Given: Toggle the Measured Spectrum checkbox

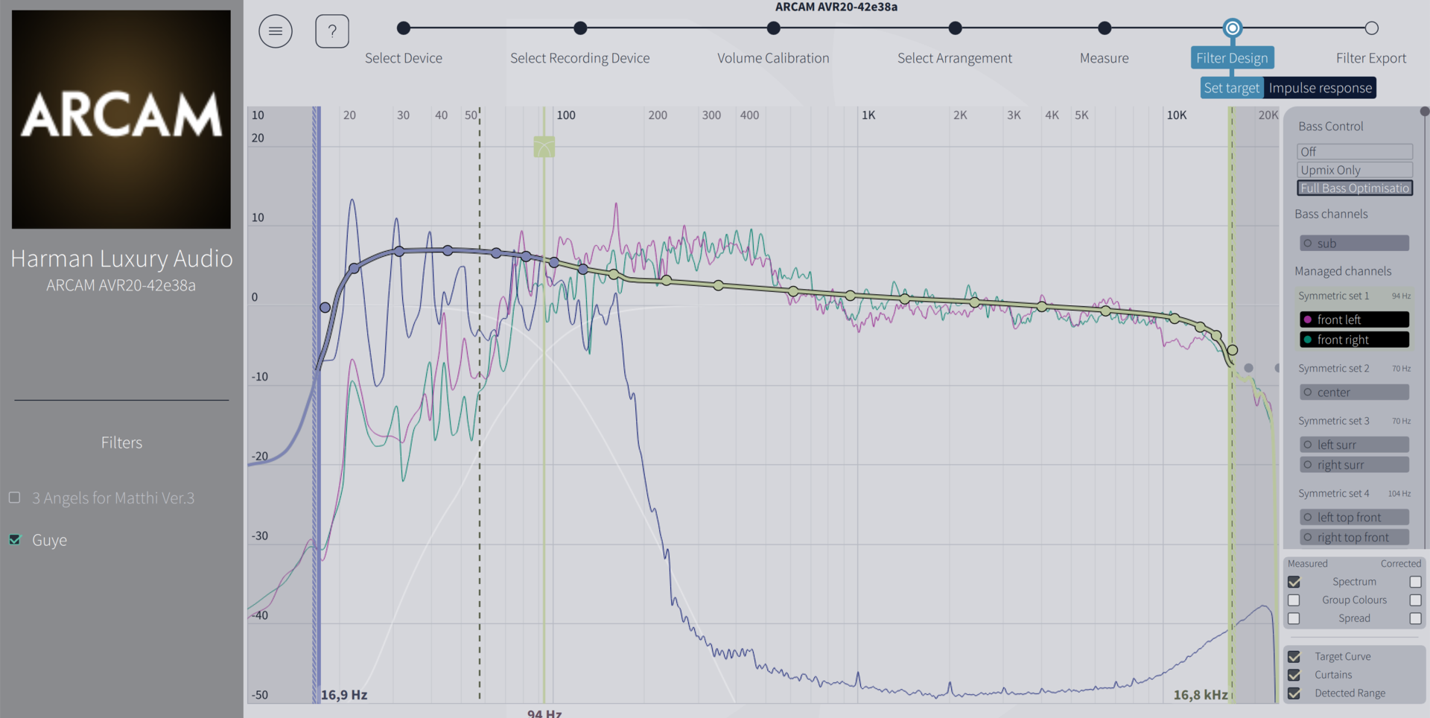Looking at the screenshot, I should click(x=1294, y=582).
